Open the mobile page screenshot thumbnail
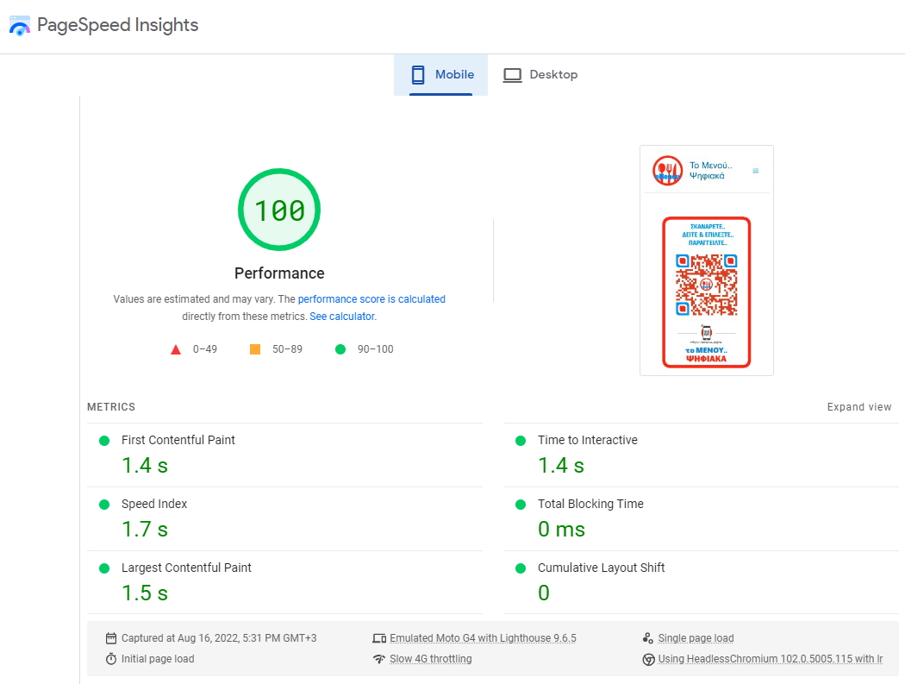The width and height of the screenshot is (905, 684). point(707,260)
